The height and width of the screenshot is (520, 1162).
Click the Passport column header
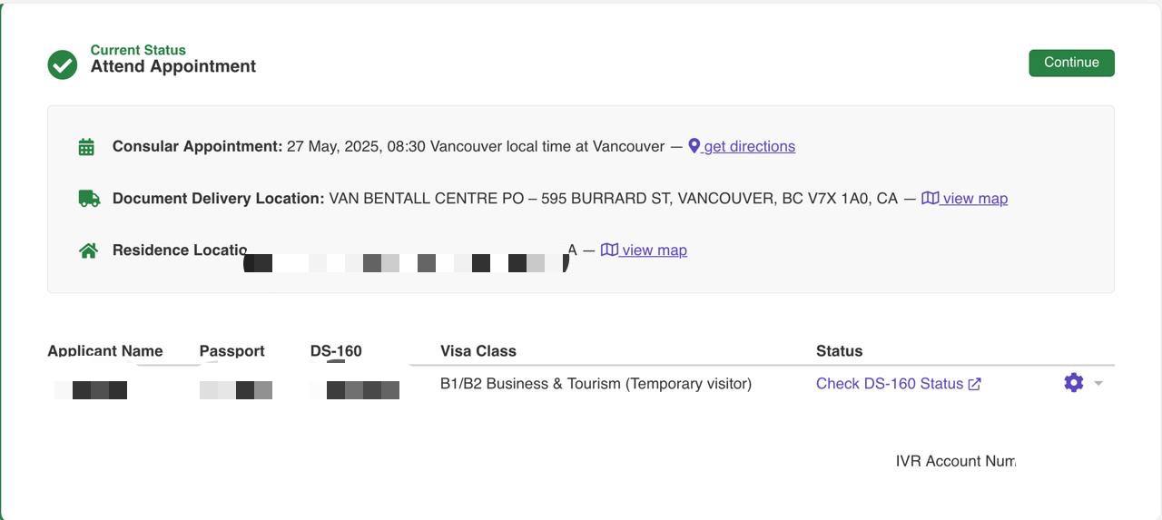point(232,351)
